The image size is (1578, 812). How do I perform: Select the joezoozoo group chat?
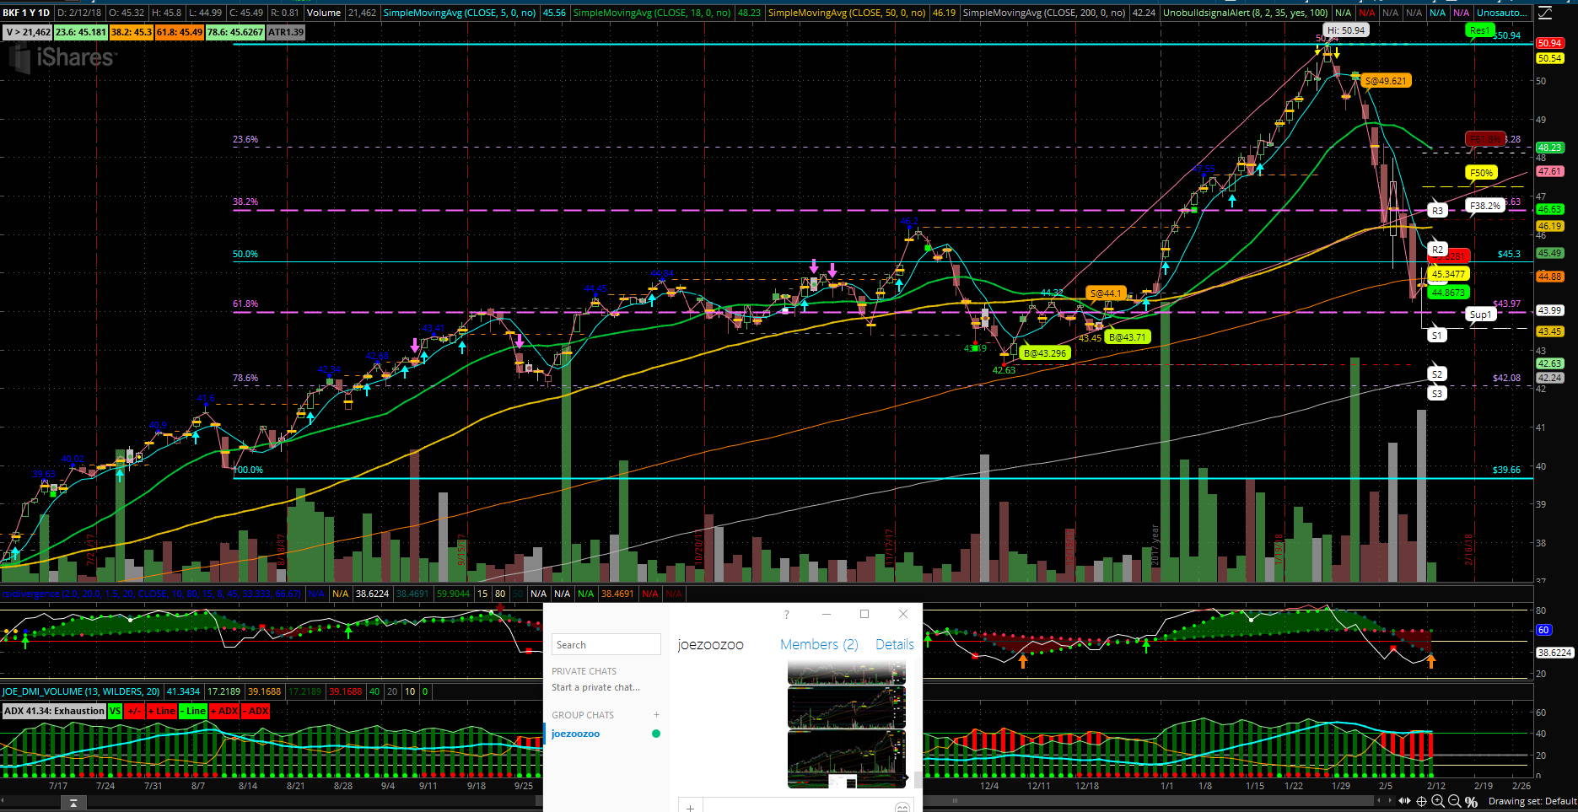(x=576, y=734)
